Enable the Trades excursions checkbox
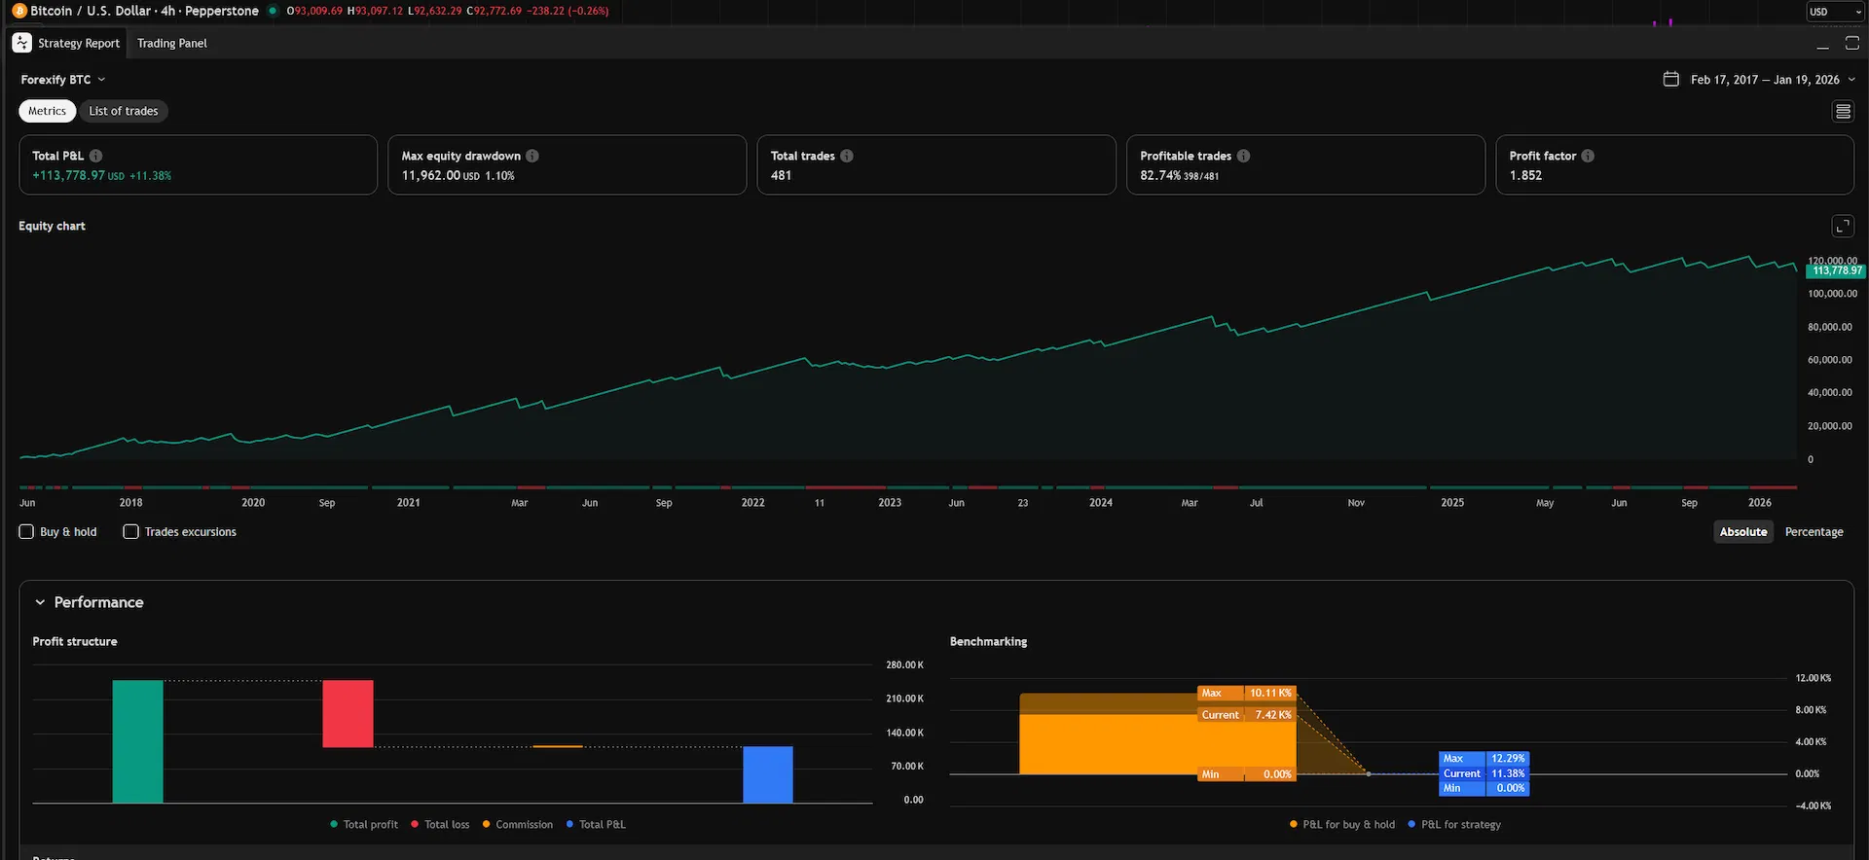1869x860 pixels. [x=130, y=532]
